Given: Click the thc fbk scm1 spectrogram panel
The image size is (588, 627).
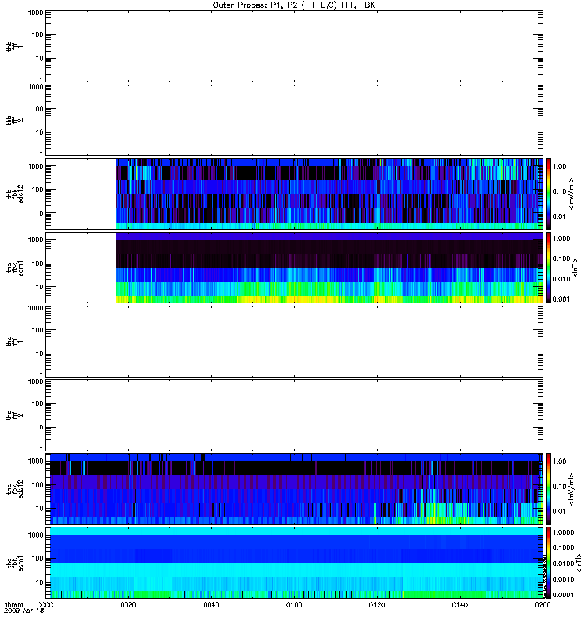Looking at the screenshot, I should [294, 563].
